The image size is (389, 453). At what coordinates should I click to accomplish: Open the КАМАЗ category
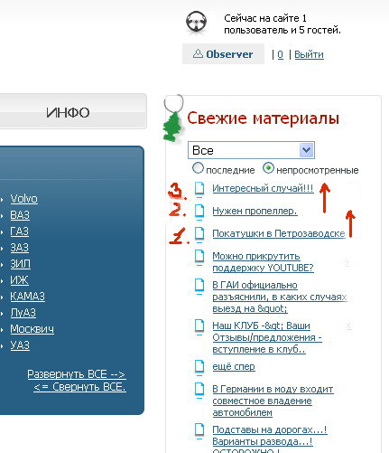coord(27,297)
